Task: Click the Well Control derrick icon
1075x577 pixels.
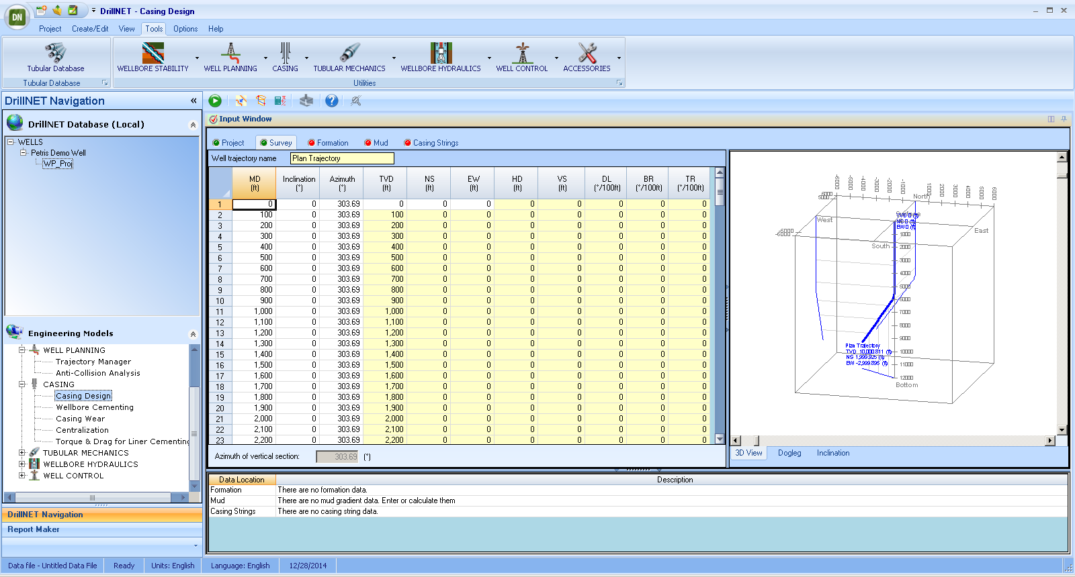Action: (x=522, y=54)
